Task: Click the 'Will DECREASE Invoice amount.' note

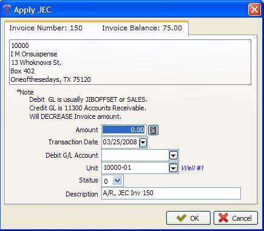Action: pos(75,116)
